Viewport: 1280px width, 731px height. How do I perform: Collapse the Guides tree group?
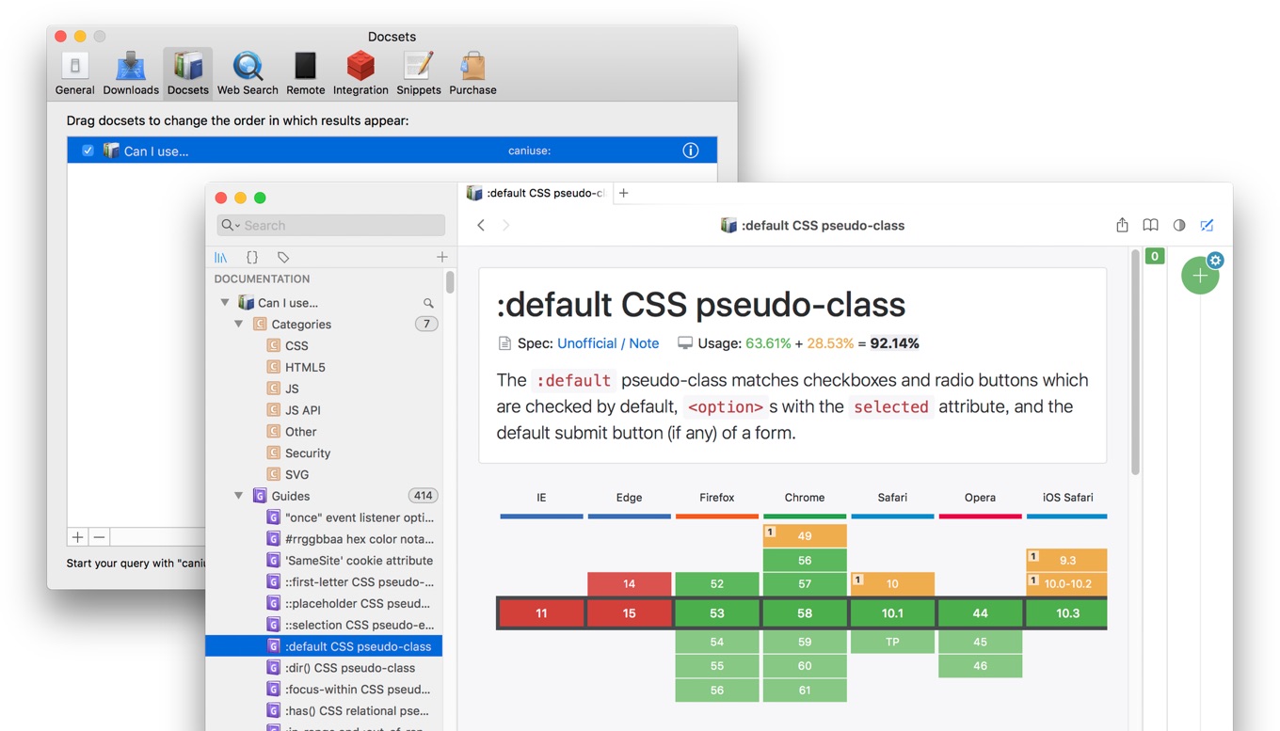click(x=239, y=496)
